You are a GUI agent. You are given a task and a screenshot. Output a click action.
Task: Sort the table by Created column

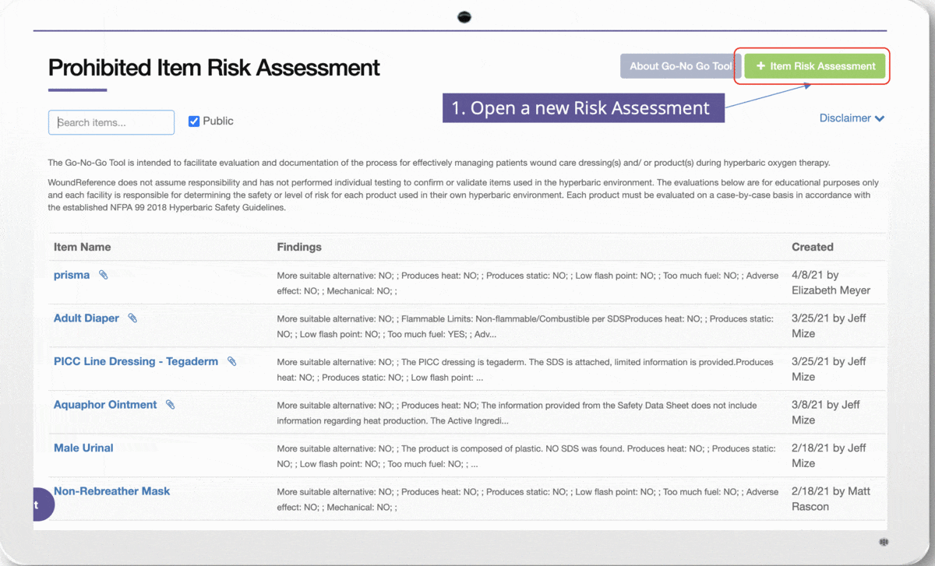pos(813,247)
